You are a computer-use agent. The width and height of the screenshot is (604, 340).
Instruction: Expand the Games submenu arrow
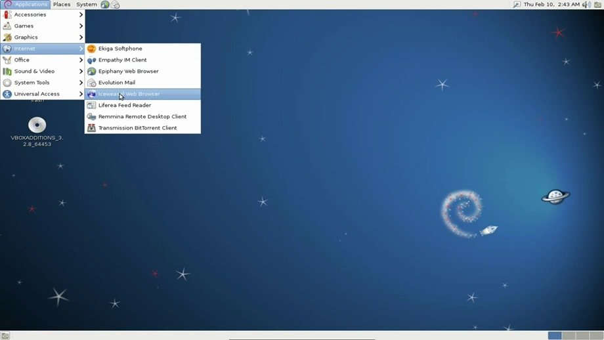click(81, 26)
